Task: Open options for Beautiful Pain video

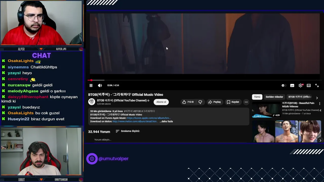Action: pyautogui.click(x=319, y=104)
